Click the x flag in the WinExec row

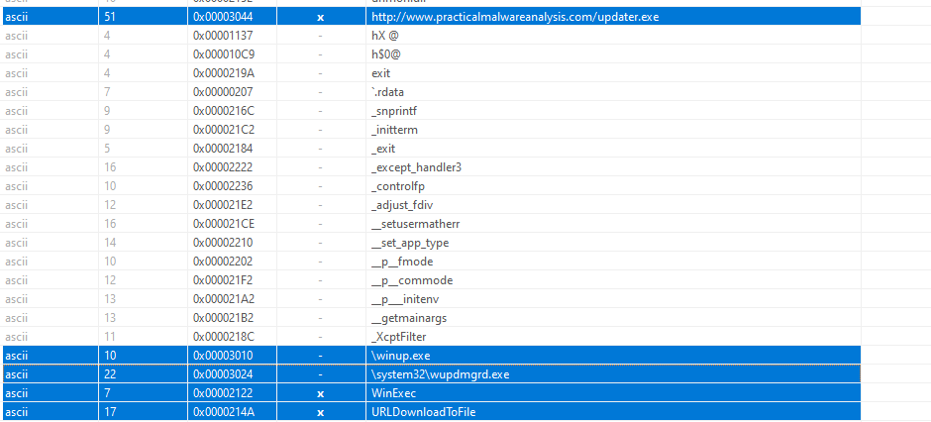point(320,393)
